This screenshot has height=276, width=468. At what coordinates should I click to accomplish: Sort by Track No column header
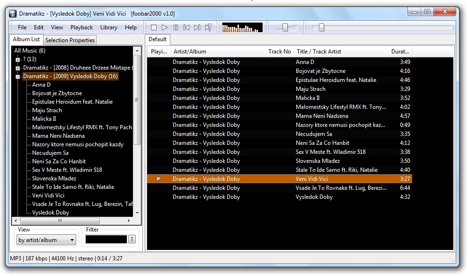click(279, 52)
